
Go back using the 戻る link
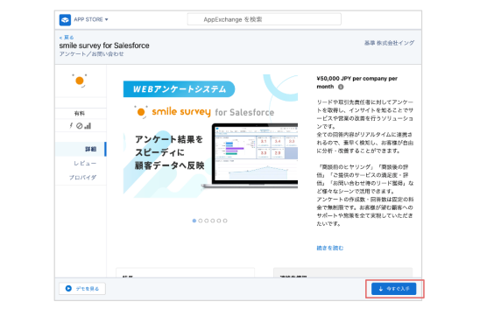[x=67, y=38]
